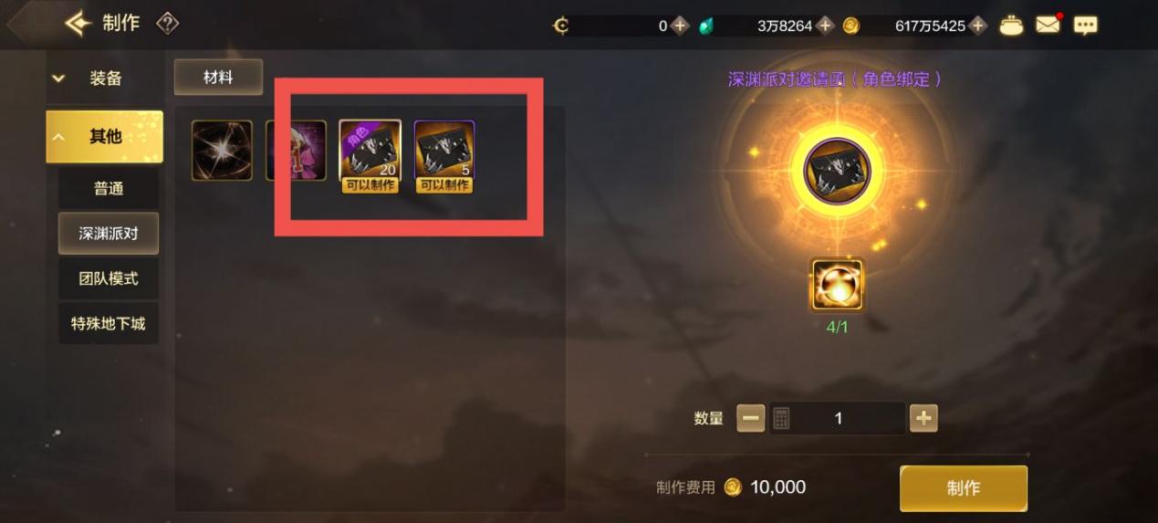The width and height of the screenshot is (1158, 523).
Task: Select the 角色 invitation item with 20
Action: pyautogui.click(x=370, y=151)
